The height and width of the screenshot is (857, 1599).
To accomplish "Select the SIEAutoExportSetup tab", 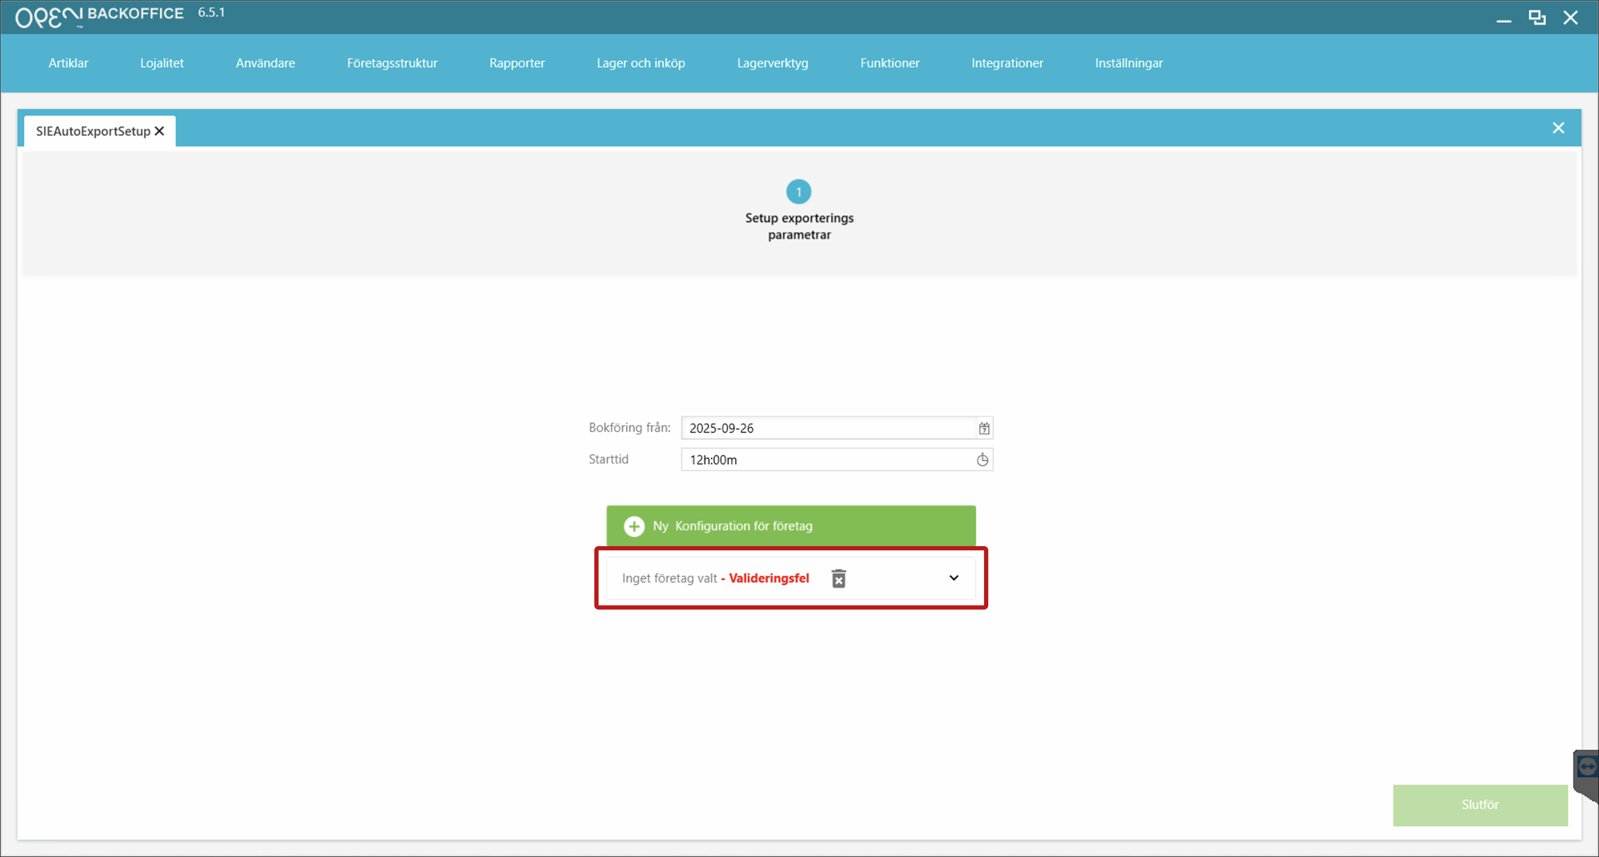I will [93, 131].
